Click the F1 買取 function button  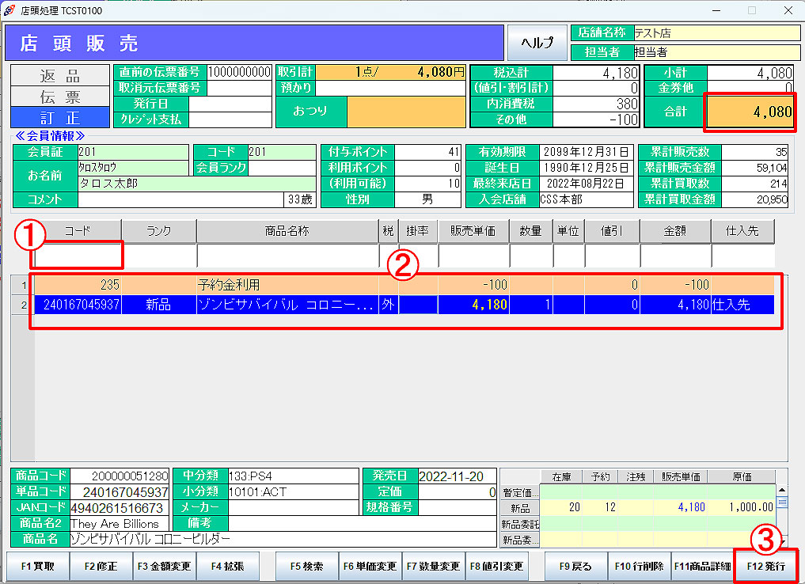(38, 567)
